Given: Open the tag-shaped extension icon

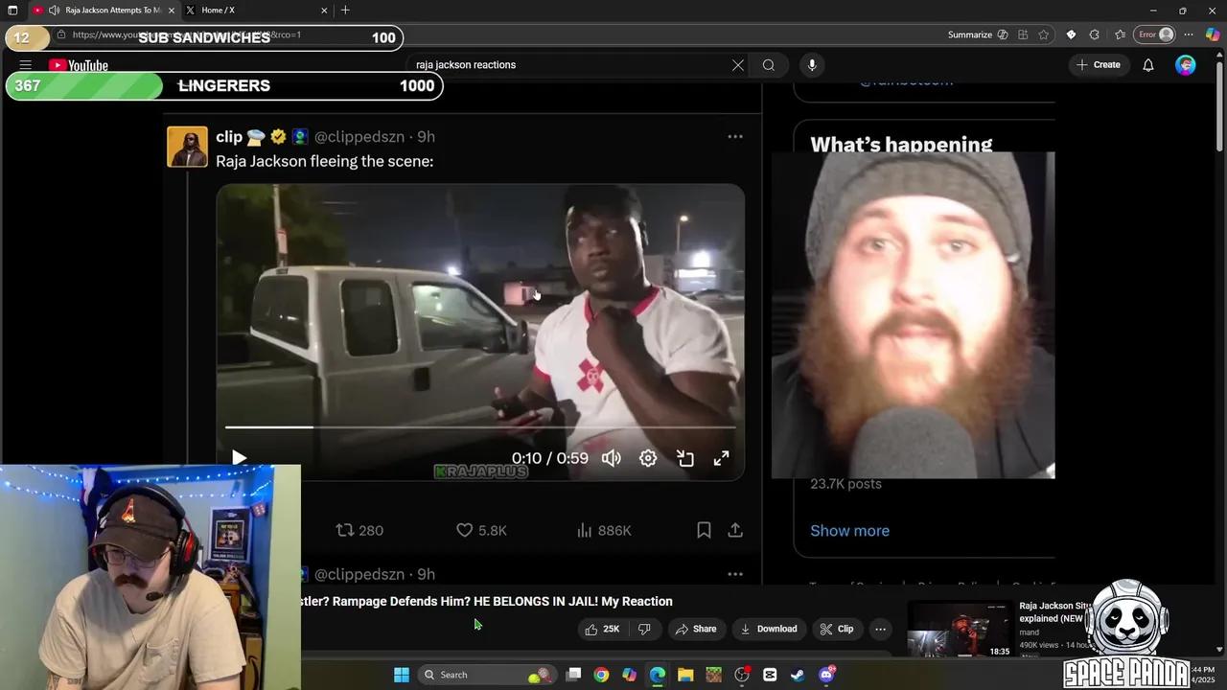Looking at the screenshot, I should click(1071, 34).
